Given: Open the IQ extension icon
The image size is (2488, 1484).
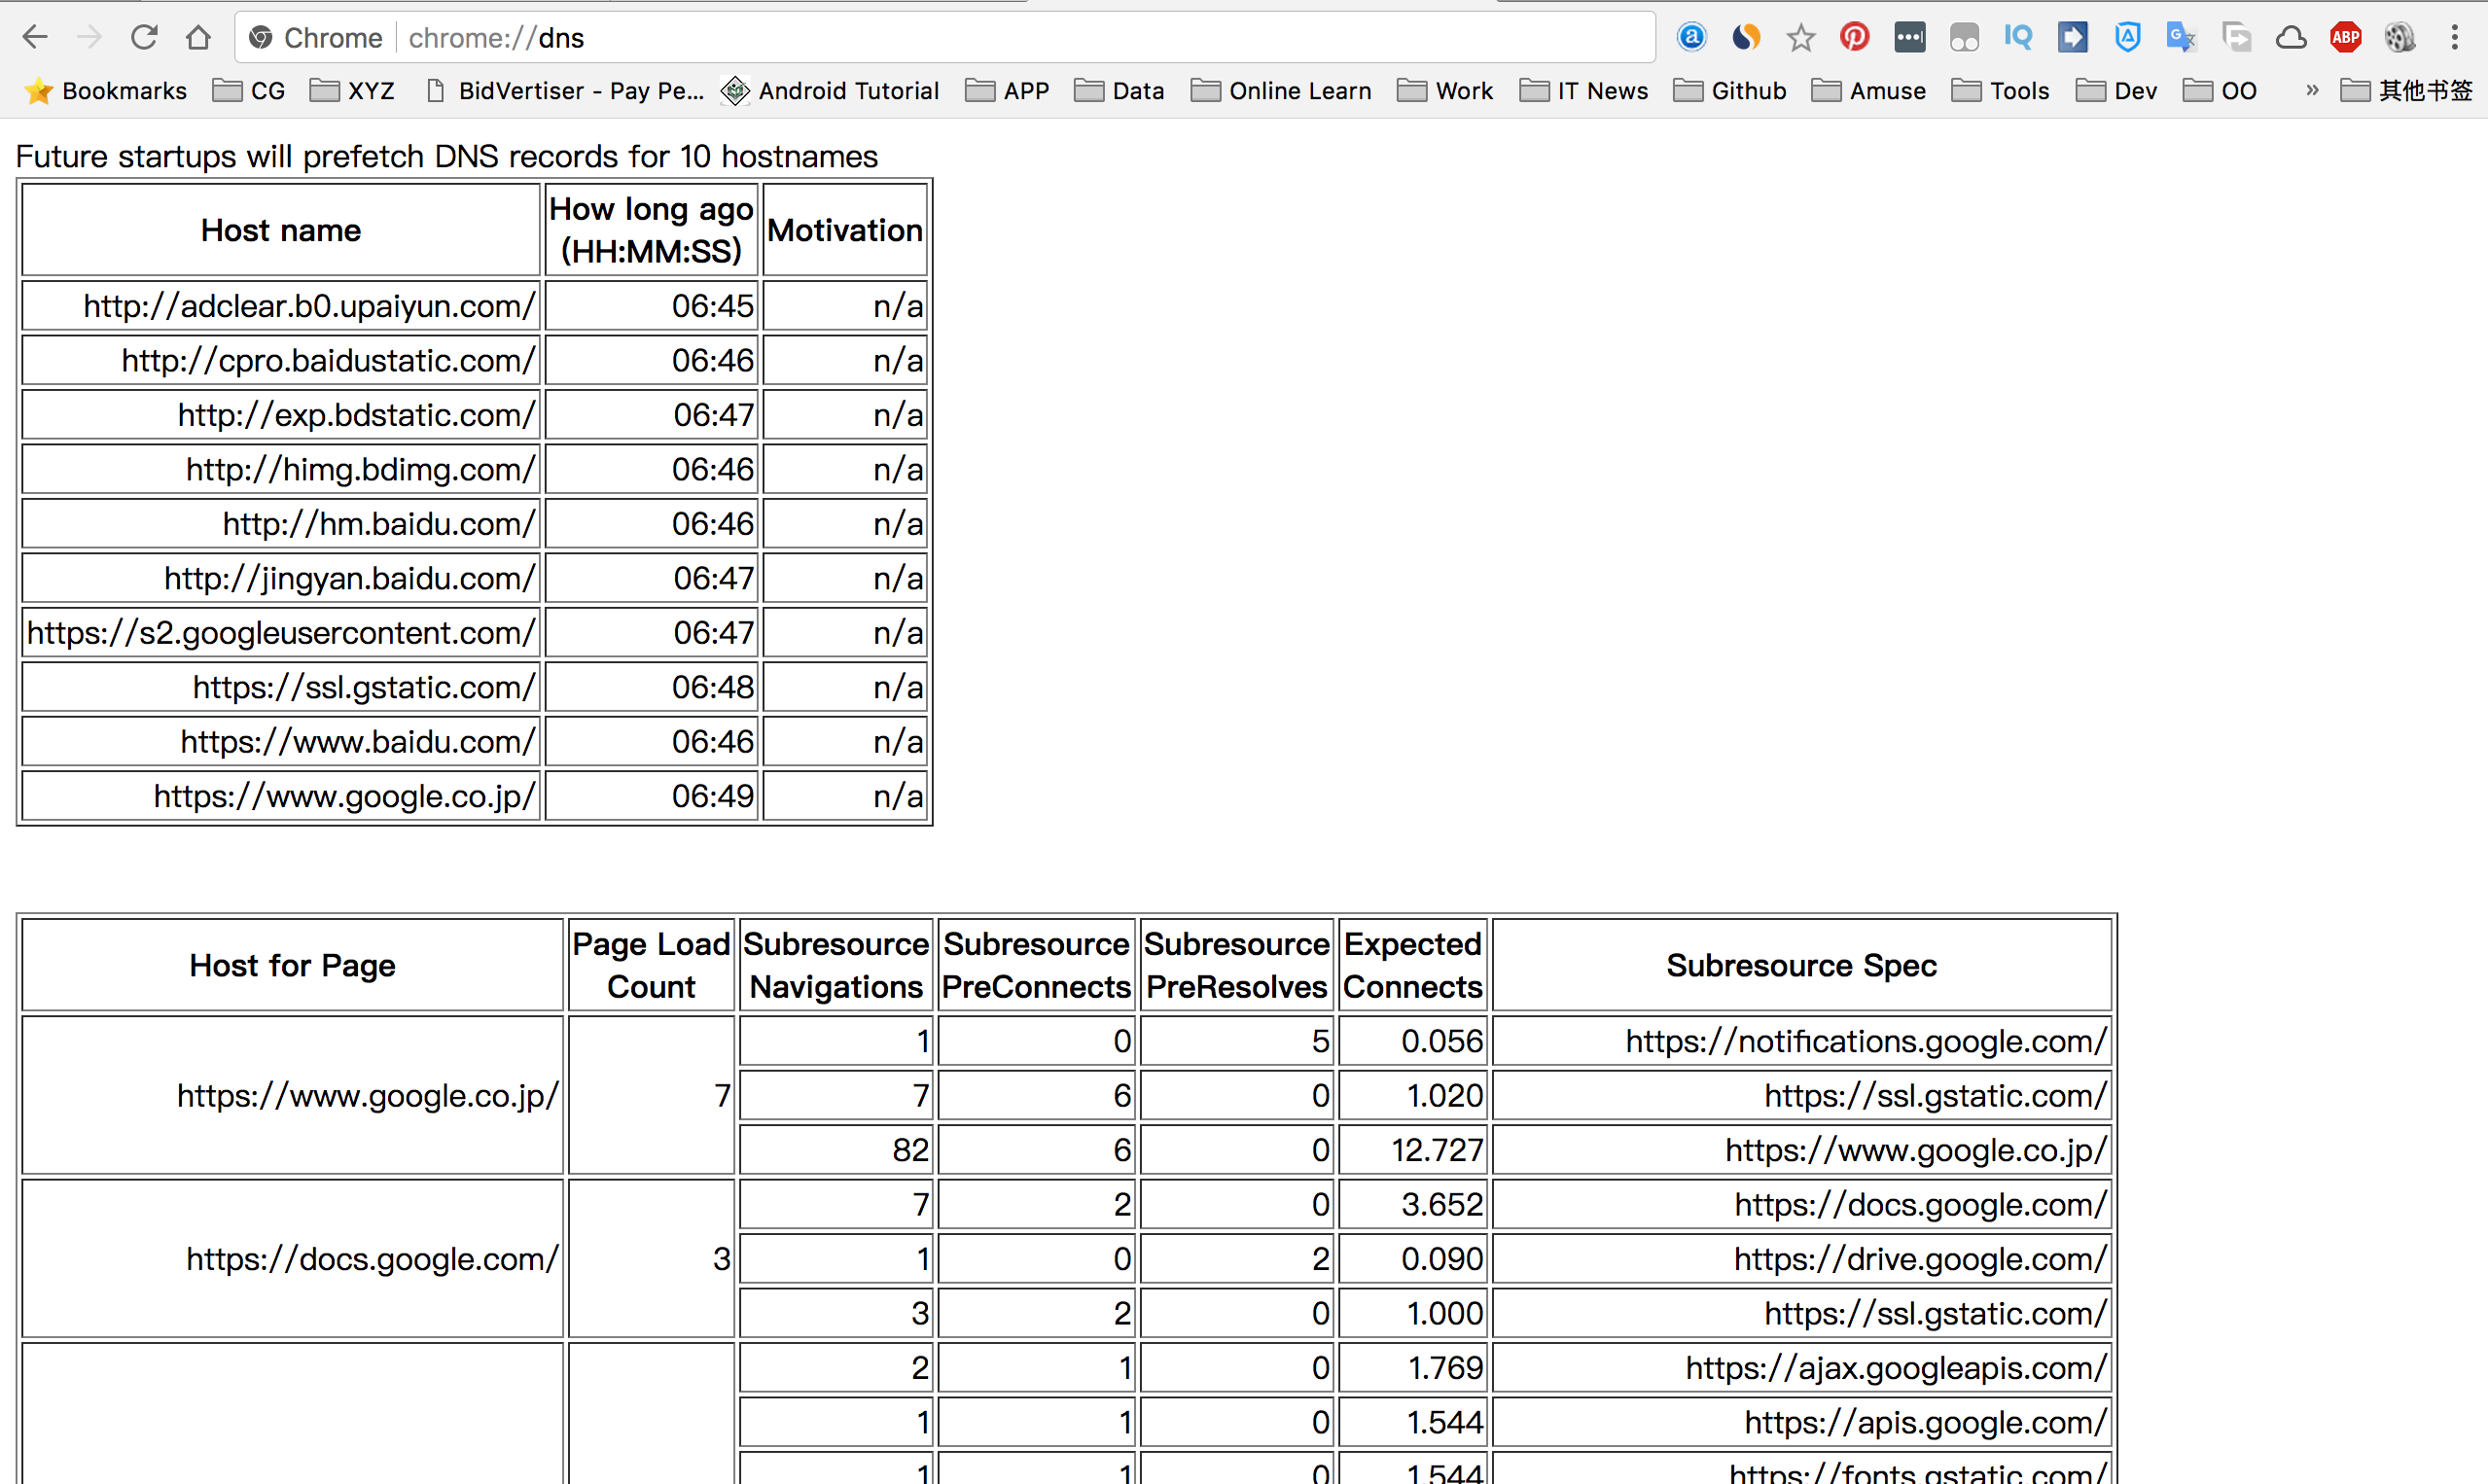Looking at the screenshot, I should click(2018, 38).
